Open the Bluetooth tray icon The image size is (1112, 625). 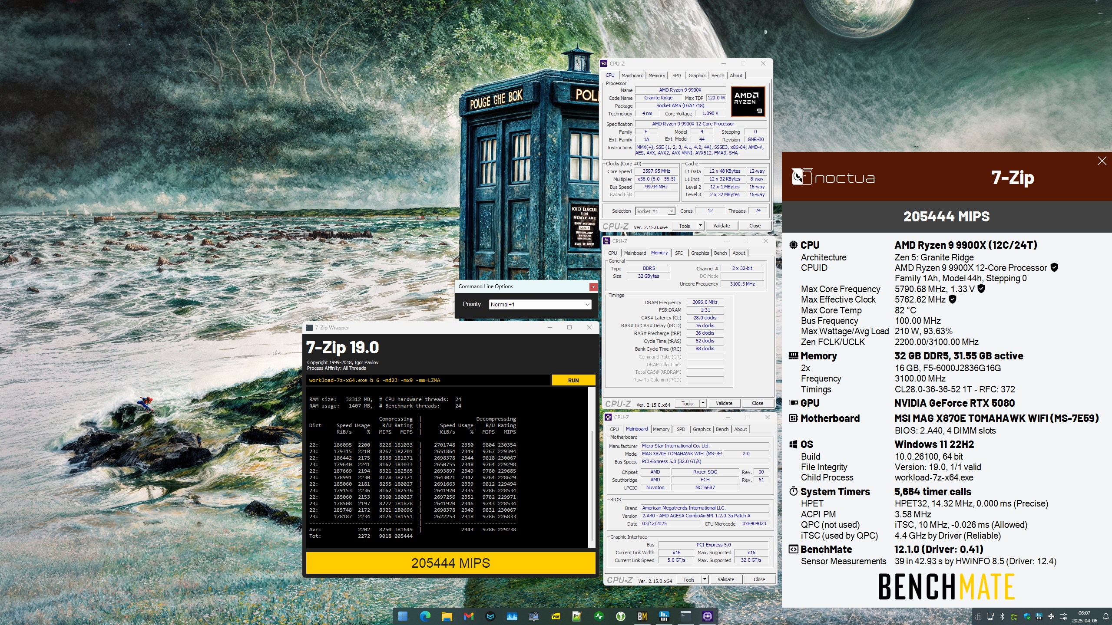[x=1002, y=616]
